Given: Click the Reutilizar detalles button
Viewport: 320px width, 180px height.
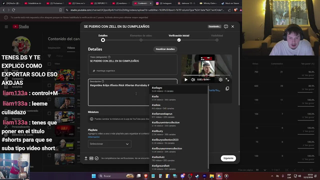Looking at the screenshot, I should pos(165,49).
